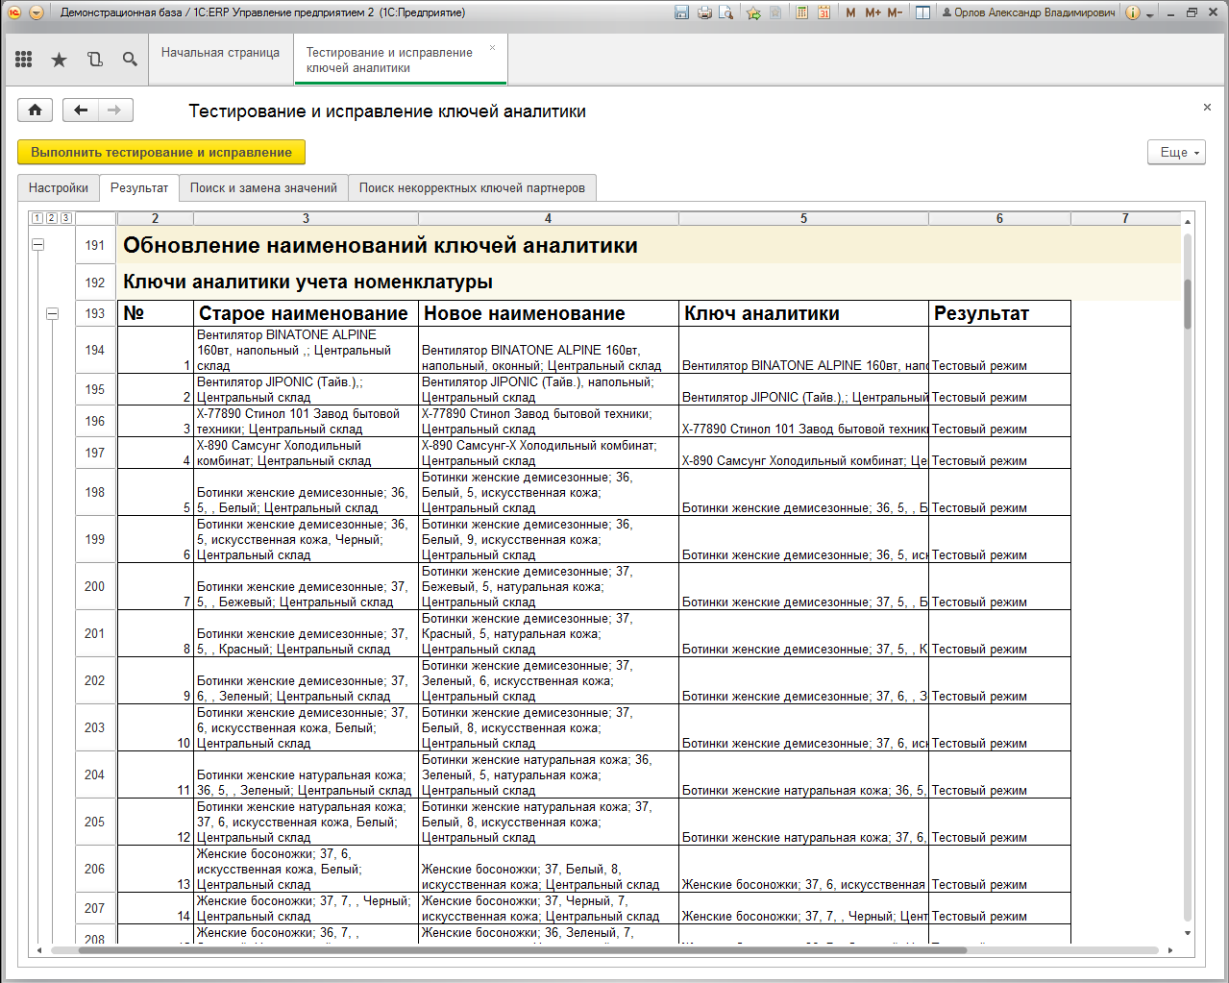Open the calculator icon in title bar
The height and width of the screenshot is (983, 1229).
pyautogui.click(x=801, y=12)
